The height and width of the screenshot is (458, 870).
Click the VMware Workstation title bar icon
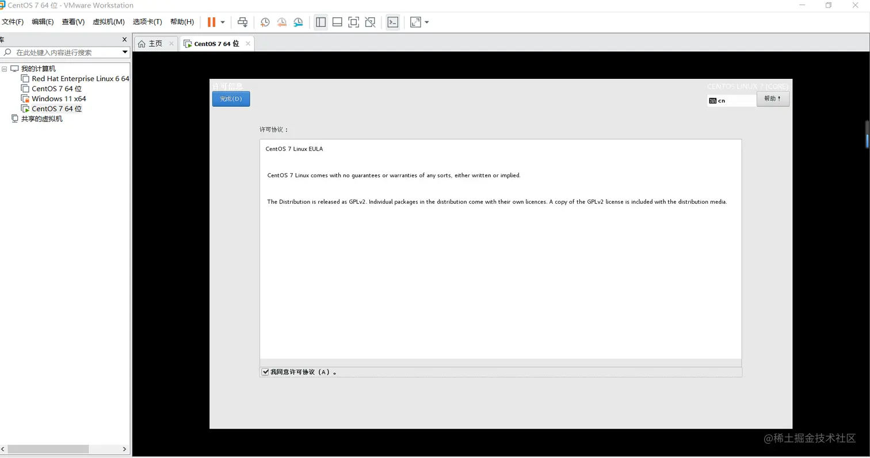click(x=2, y=5)
